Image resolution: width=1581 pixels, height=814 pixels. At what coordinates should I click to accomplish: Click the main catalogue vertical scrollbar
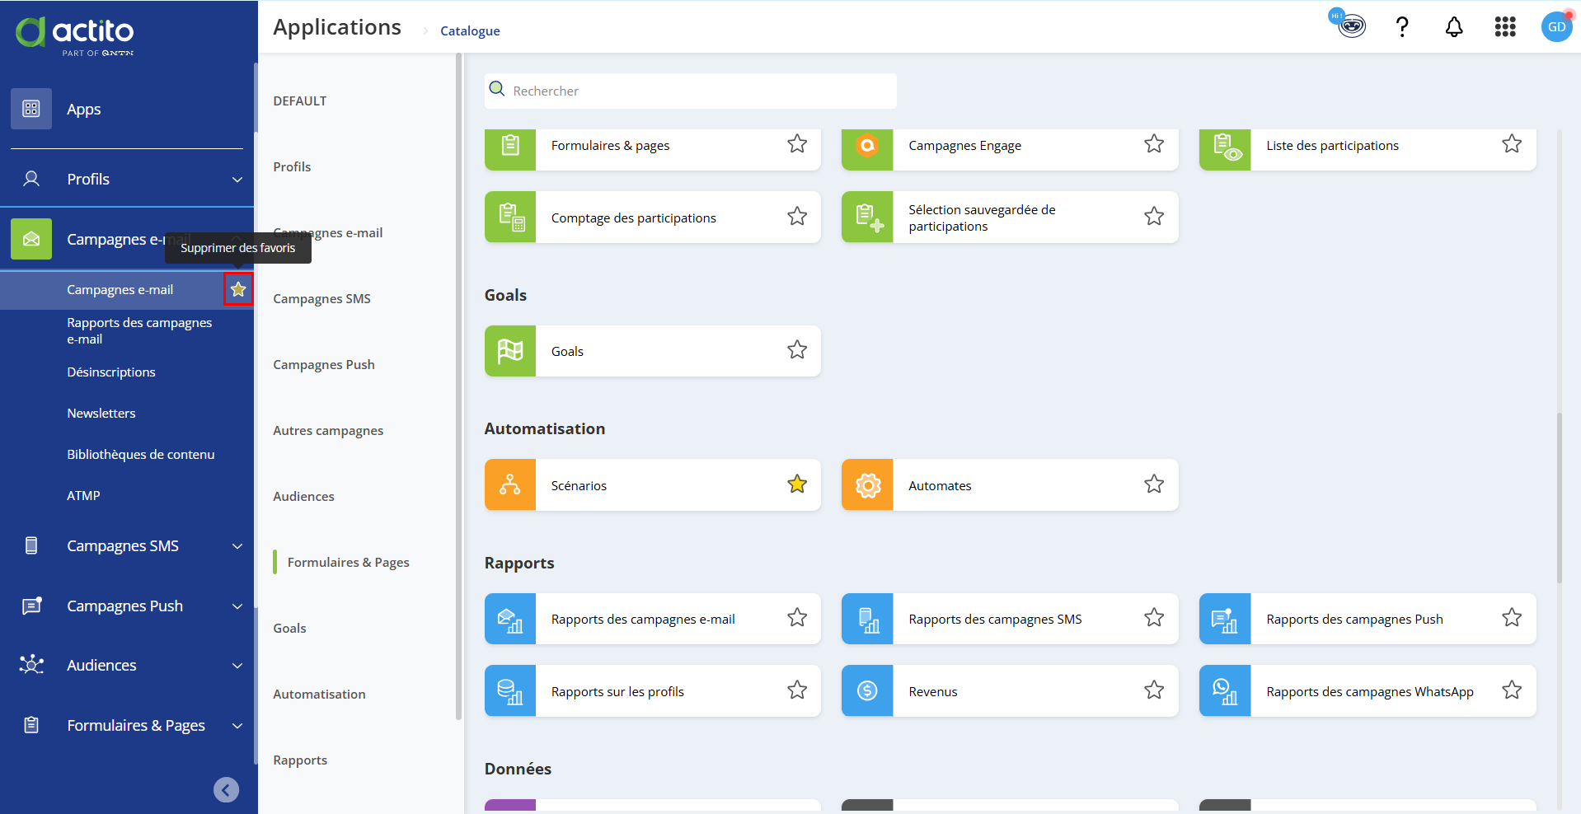(x=1559, y=498)
